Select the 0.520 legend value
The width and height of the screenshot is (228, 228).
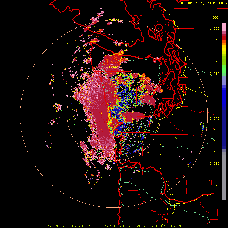point(215,130)
